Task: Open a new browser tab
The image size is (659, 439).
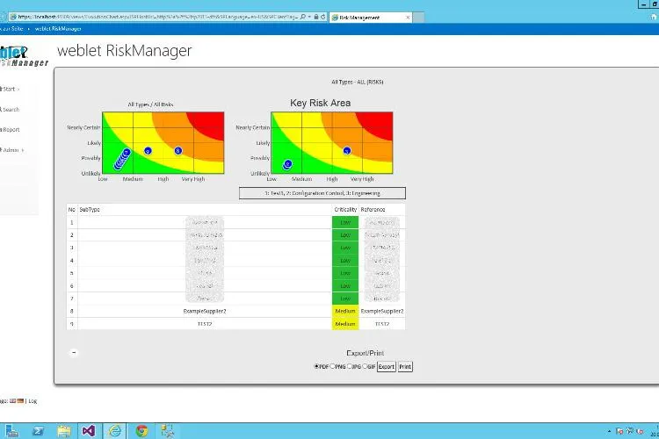Action: point(418,18)
